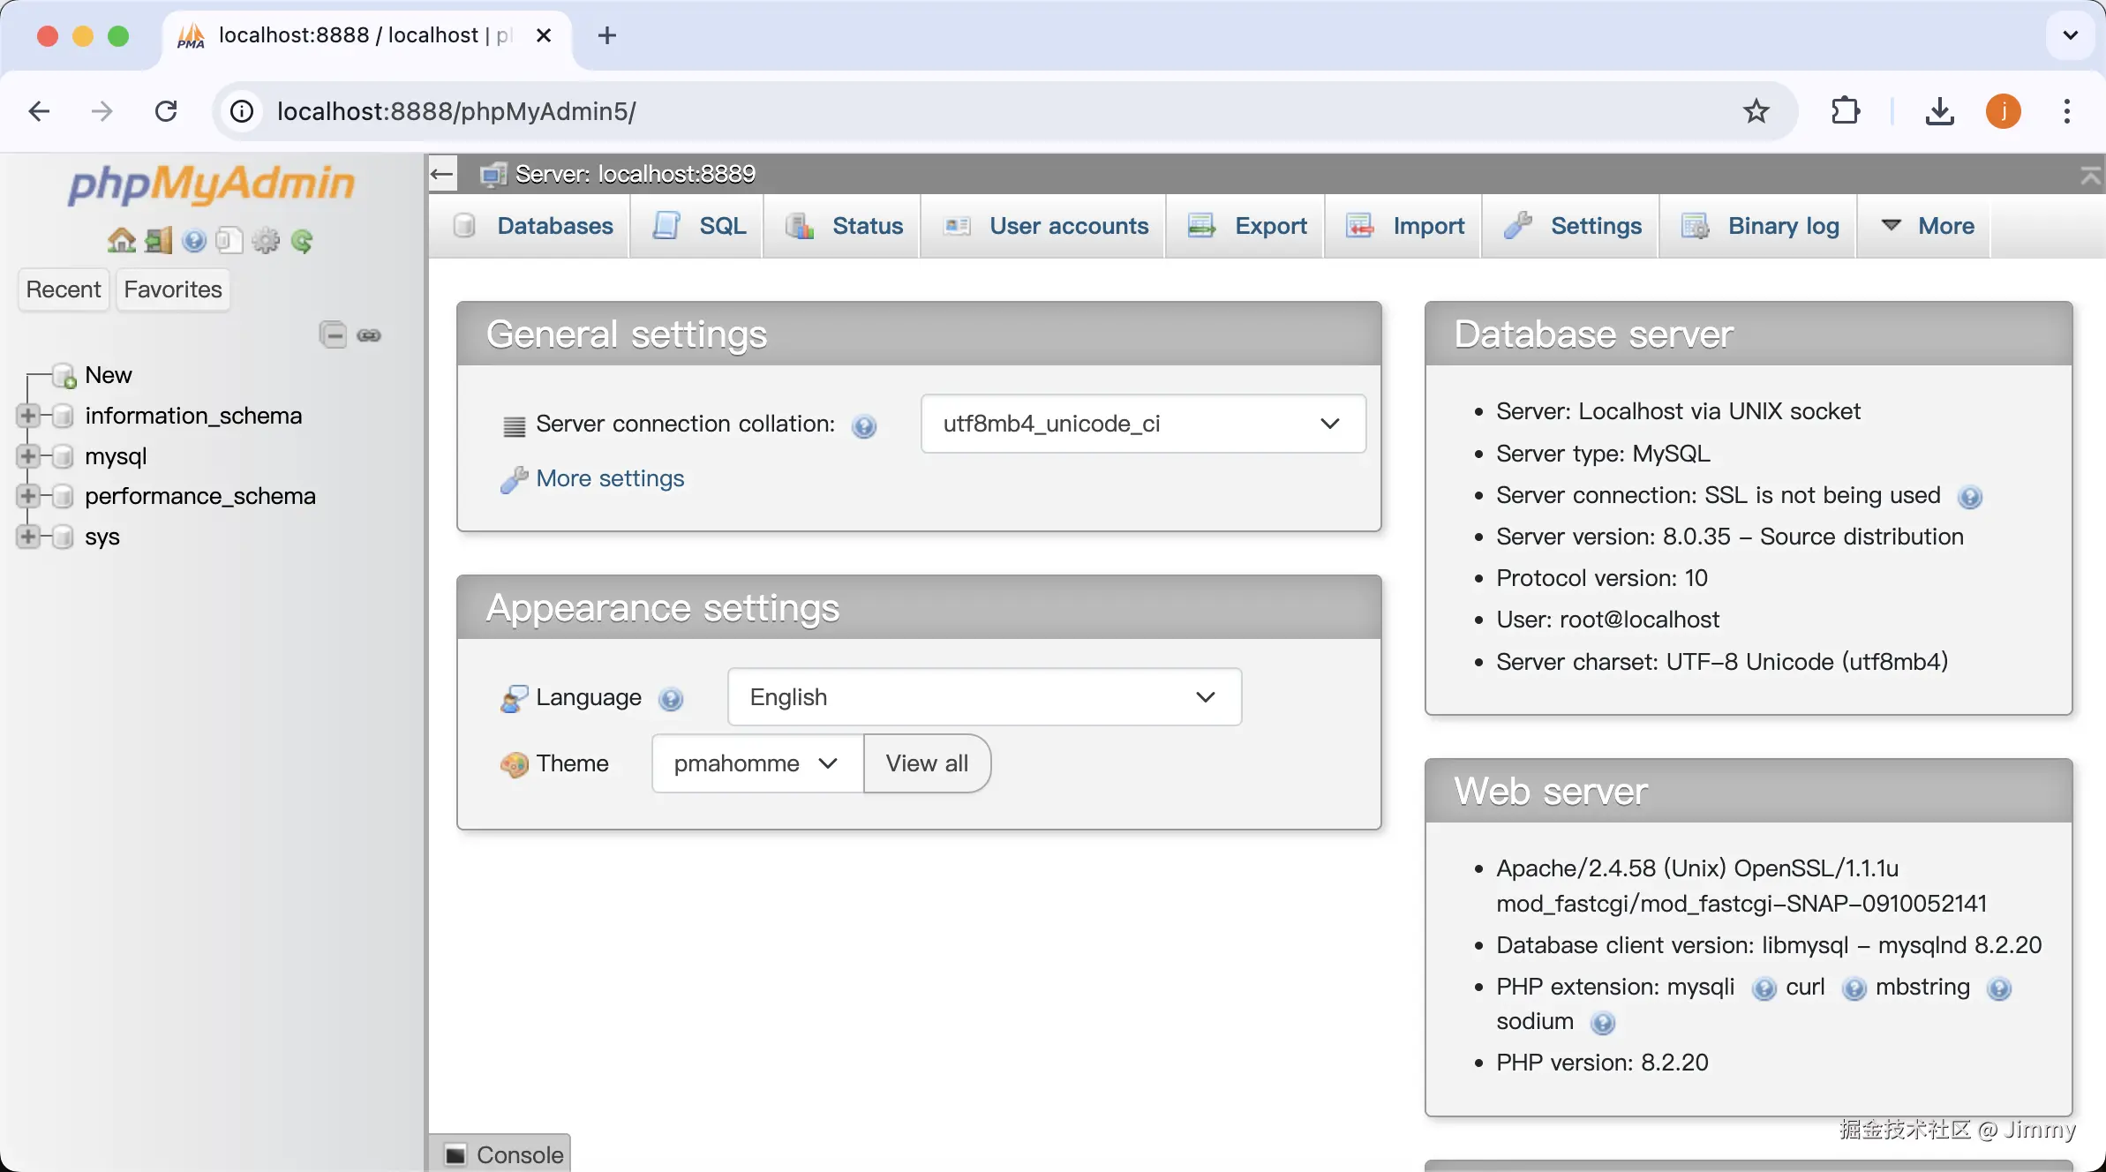Open phpMyAdmin documentation help icon in the sidebar
Screen dimensions: 2106x1172
[x=194, y=240]
